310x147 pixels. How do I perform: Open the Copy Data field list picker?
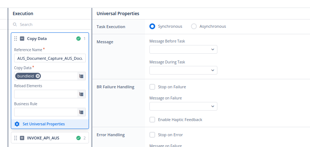[x=81, y=76]
